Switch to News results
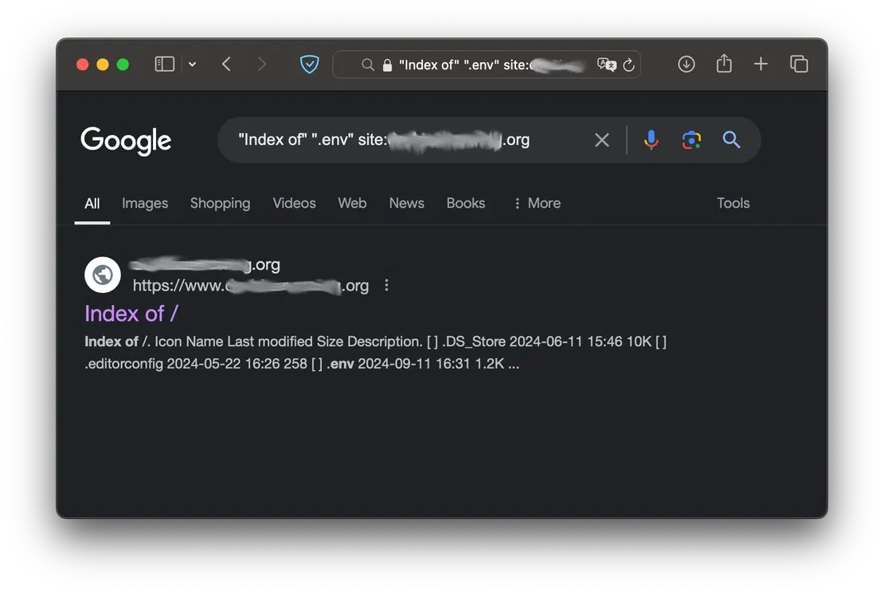This screenshot has width=884, height=593. click(x=406, y=203)
